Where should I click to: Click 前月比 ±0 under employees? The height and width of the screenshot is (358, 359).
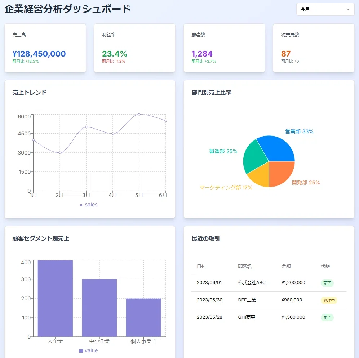coord(290,61)
